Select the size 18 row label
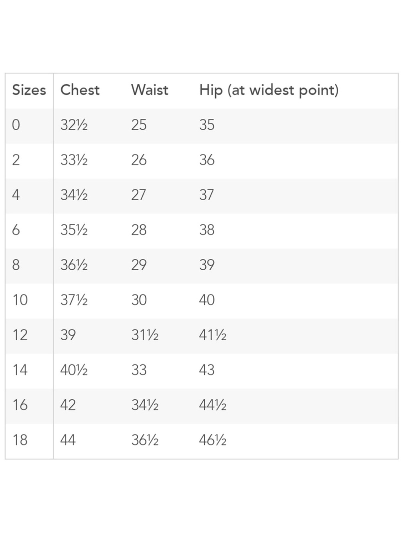Viewport: 401px width, 535px height. pyautogui.click(x=20, y=440)
